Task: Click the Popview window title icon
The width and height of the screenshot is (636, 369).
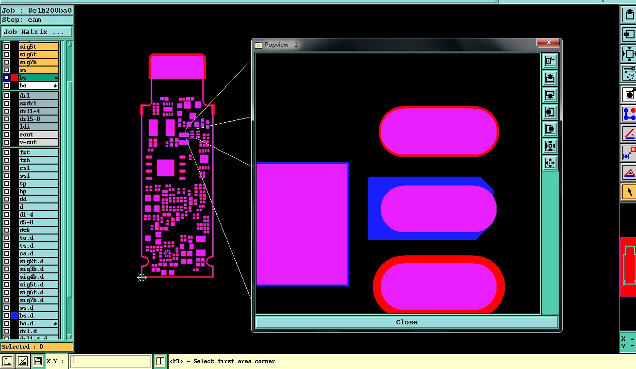Action: (x=258, y=44)
